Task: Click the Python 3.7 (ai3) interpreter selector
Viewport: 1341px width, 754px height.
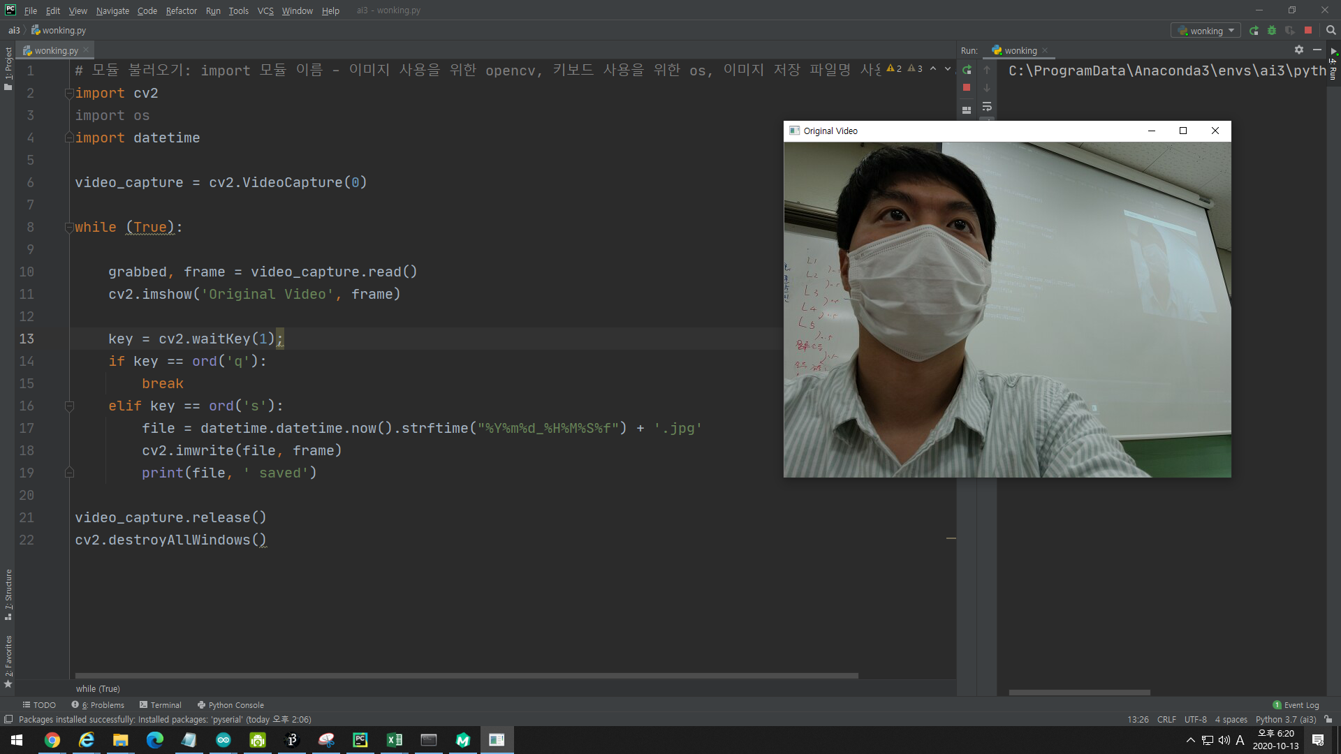Action: pyautogui.click(x=1285, y=719)
